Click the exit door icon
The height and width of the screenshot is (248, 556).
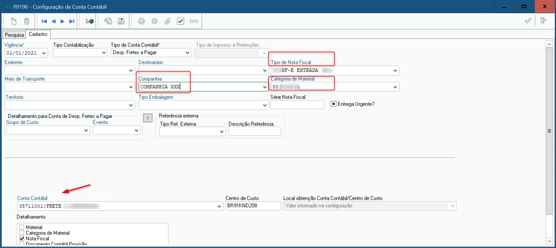(543, 21)
